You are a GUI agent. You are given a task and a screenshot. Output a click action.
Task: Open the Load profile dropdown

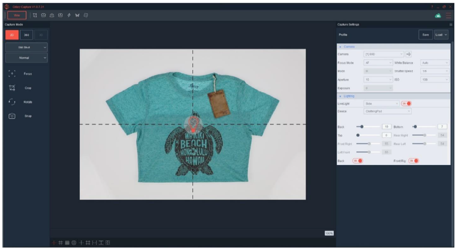tap(441, 35)
